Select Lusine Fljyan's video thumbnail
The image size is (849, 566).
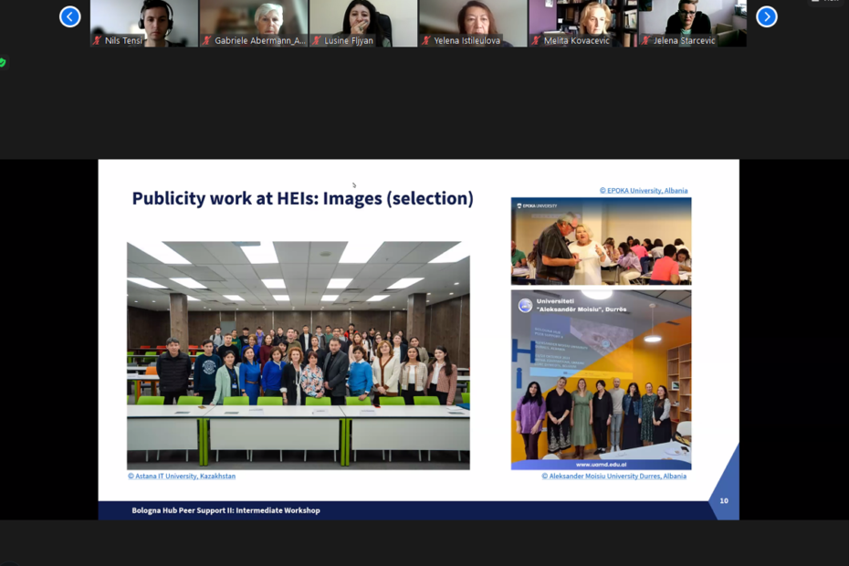(x=363, y=24)
